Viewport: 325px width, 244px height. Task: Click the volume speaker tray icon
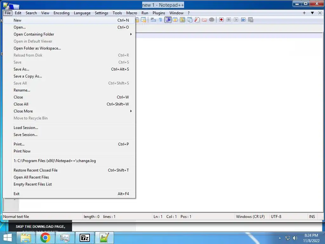click(295, 238)
